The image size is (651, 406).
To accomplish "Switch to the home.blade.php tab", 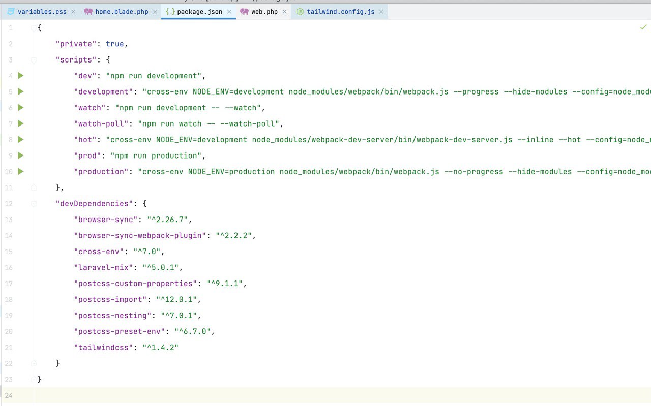I will 122,11.
